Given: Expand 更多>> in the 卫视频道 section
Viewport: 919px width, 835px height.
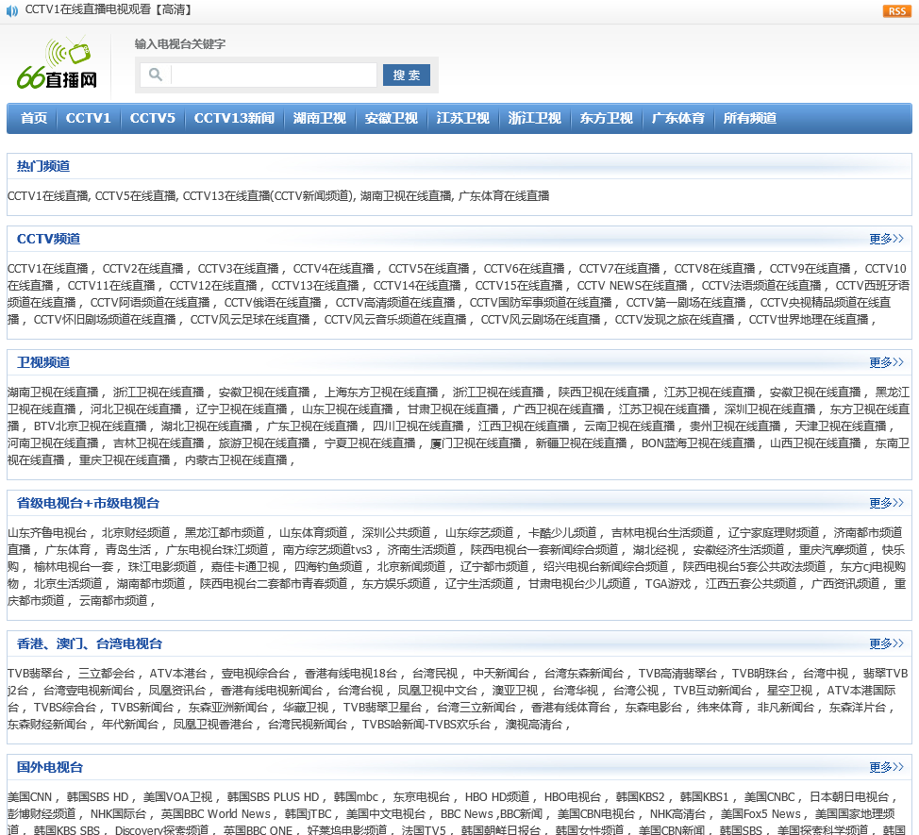Looking at the screenshot, I should [886, 362].
